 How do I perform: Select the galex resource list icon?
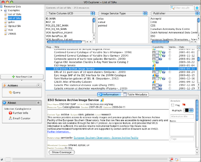pos(6,22)
